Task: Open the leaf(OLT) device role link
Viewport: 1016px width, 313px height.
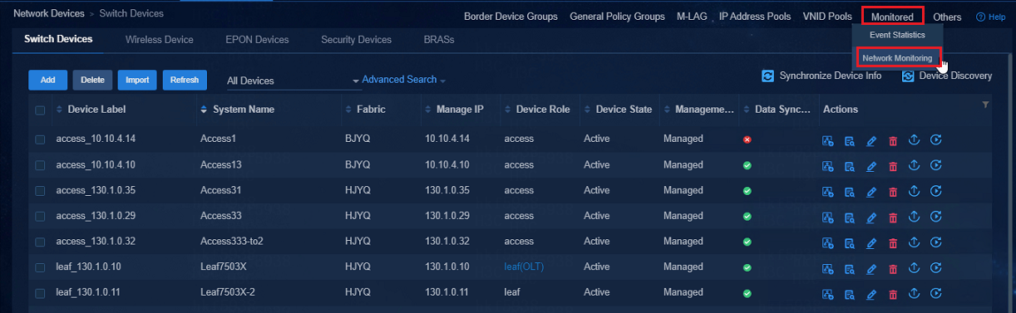Action: coord(524,267)
